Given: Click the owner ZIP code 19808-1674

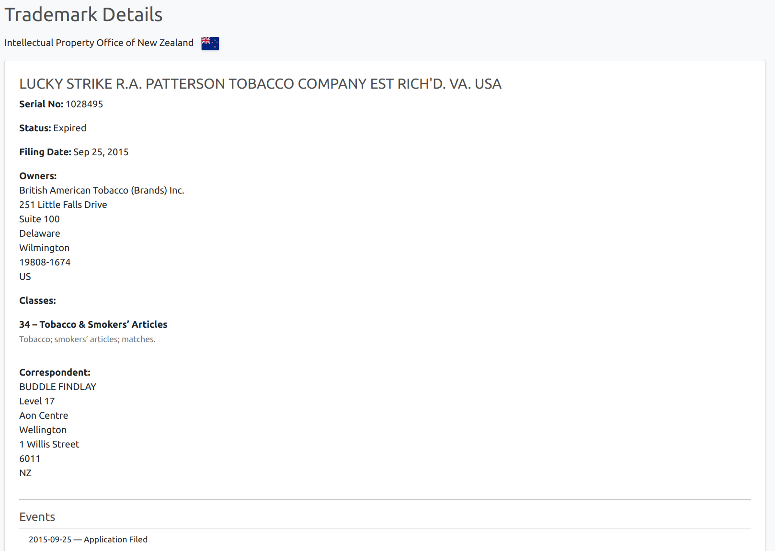Looking at the screenshot, I should 45,262.
